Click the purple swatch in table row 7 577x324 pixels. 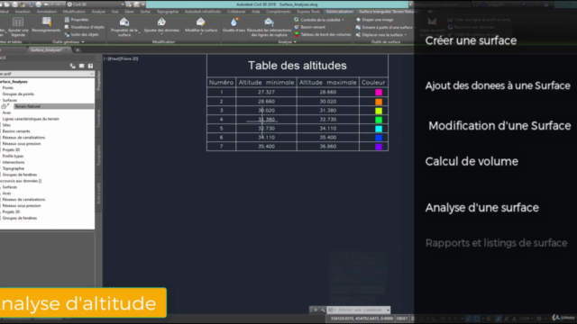[x=379, y=147]
